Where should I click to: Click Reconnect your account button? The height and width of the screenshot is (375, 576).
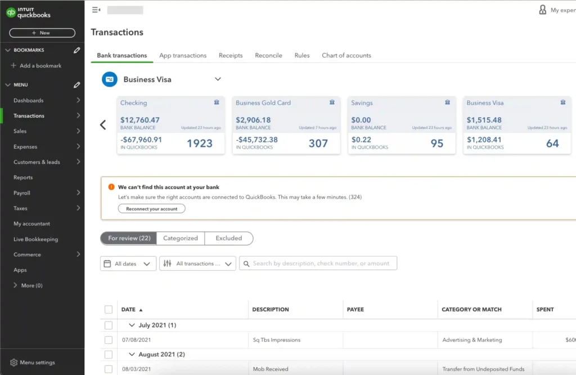pos(152,209)
